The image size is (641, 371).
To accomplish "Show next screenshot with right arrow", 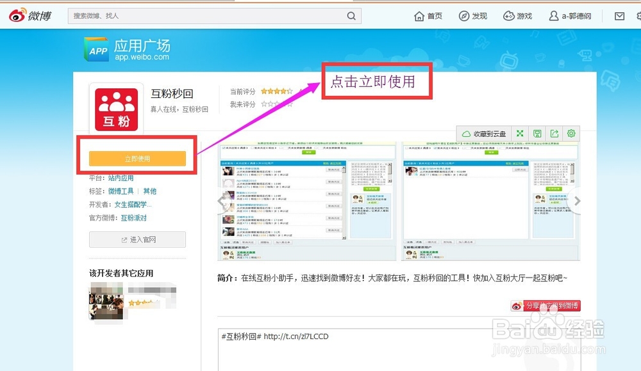I will [577, 201].
